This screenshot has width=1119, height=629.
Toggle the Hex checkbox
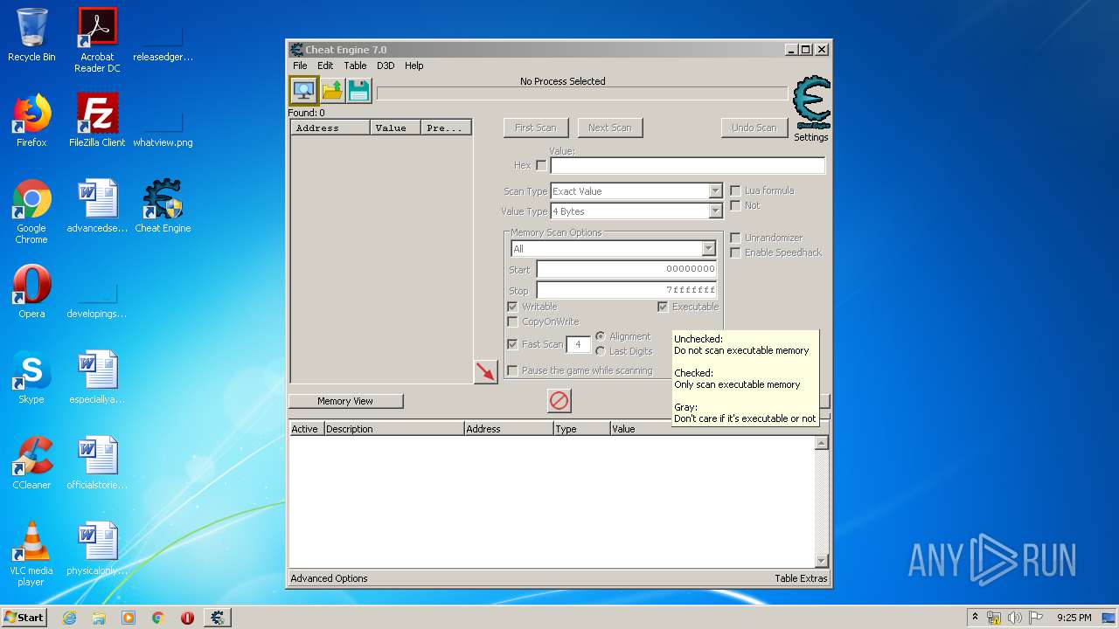[x=541, y=165]
